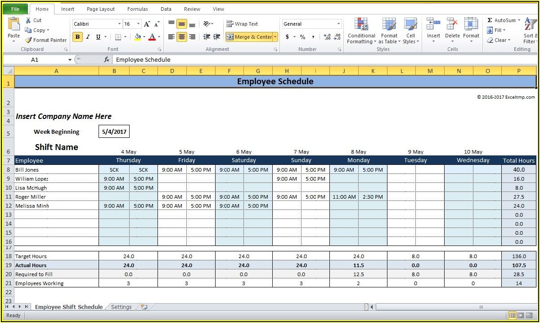Click the green File button
The width and height of the screenshot is (540, 323).
tap(15, 9)
